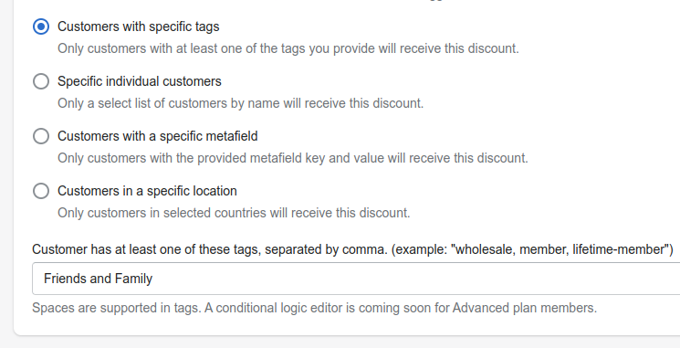The image size is (680, 348).
Task: Click the 'Specific individual customers' label text
Action: (140, 81)
